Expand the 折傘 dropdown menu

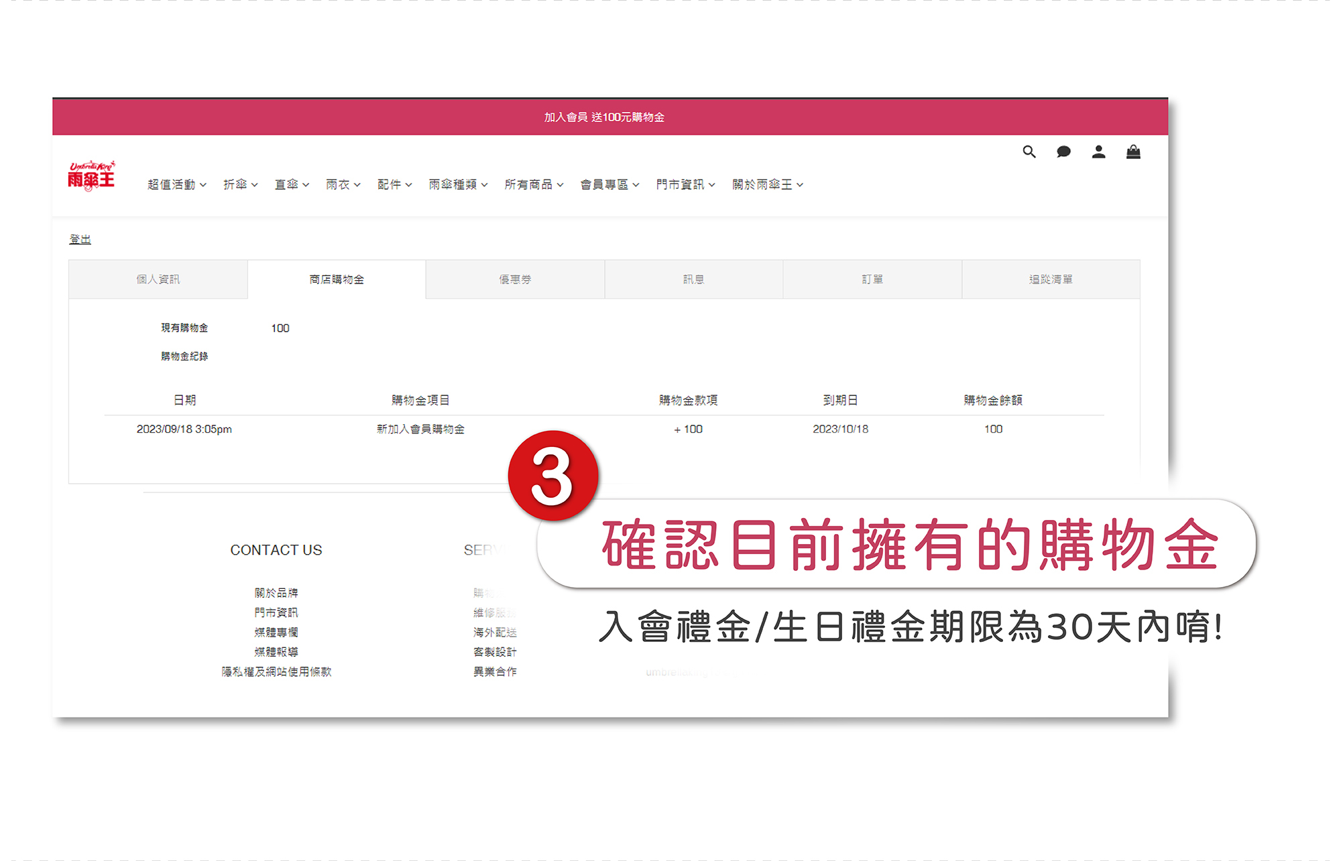tap(240, 184)
